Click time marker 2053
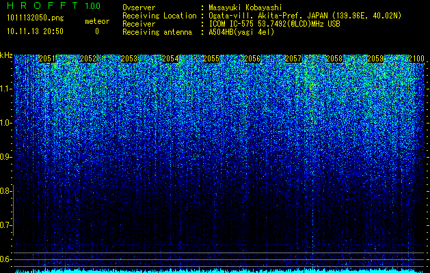The image size is (430, 273). click(x=129, y=59)
